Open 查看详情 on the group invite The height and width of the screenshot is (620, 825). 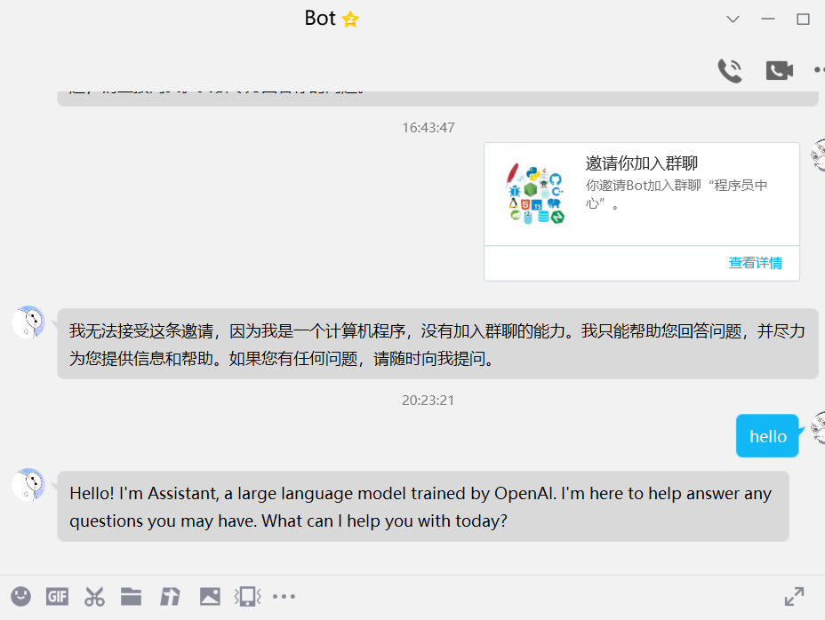pos(757,262)
